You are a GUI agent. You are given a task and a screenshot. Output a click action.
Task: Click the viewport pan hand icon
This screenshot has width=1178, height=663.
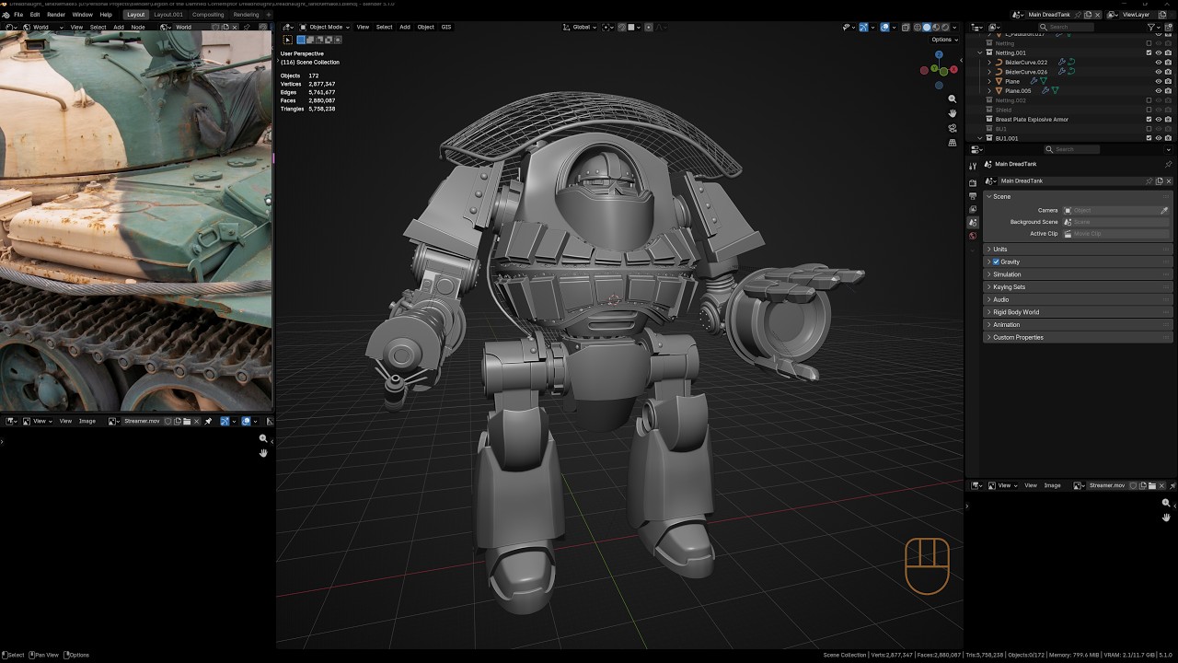click(953, 113)
